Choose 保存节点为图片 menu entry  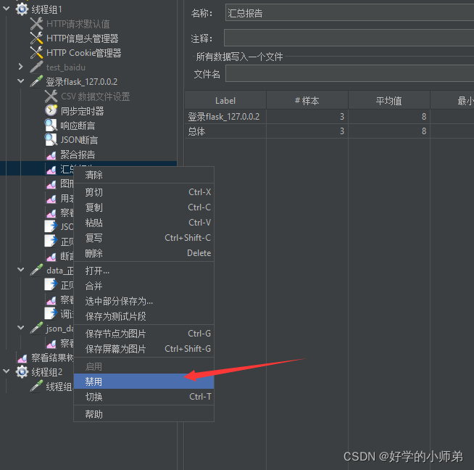pos(144,334)
